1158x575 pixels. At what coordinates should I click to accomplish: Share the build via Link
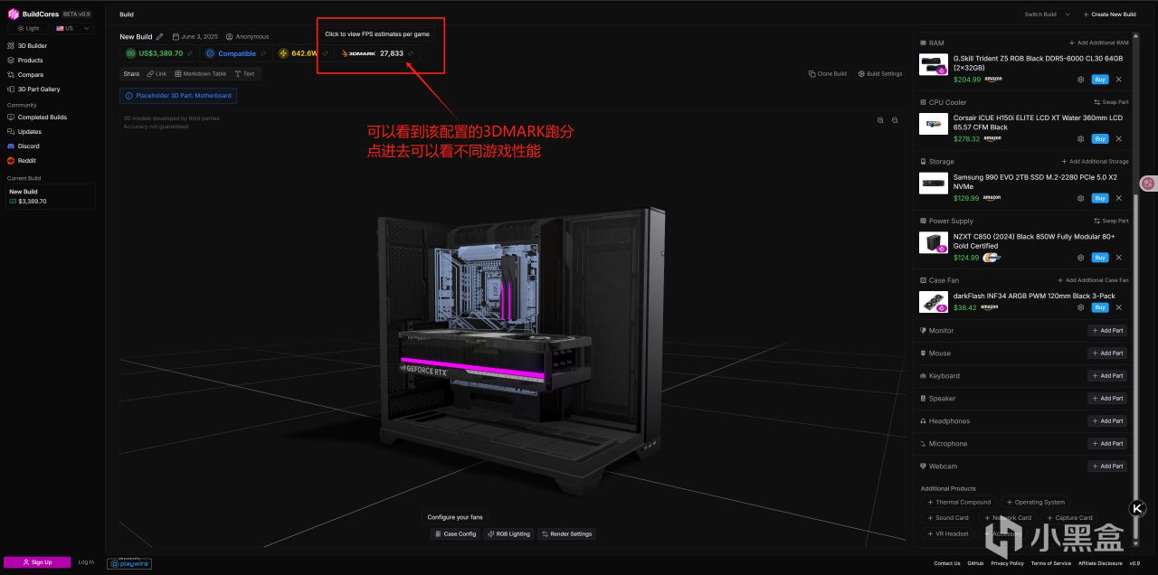[157, 74]
